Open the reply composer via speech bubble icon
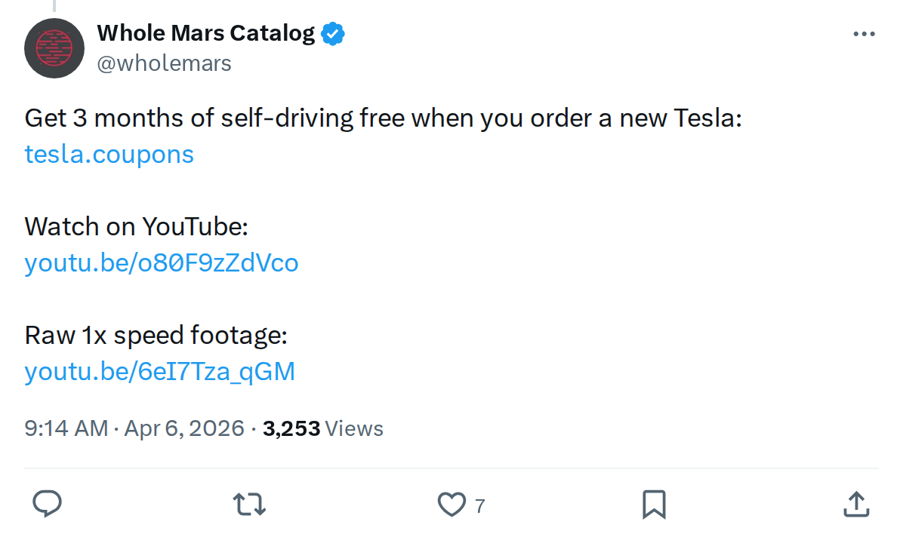 [x=48, y=503]
